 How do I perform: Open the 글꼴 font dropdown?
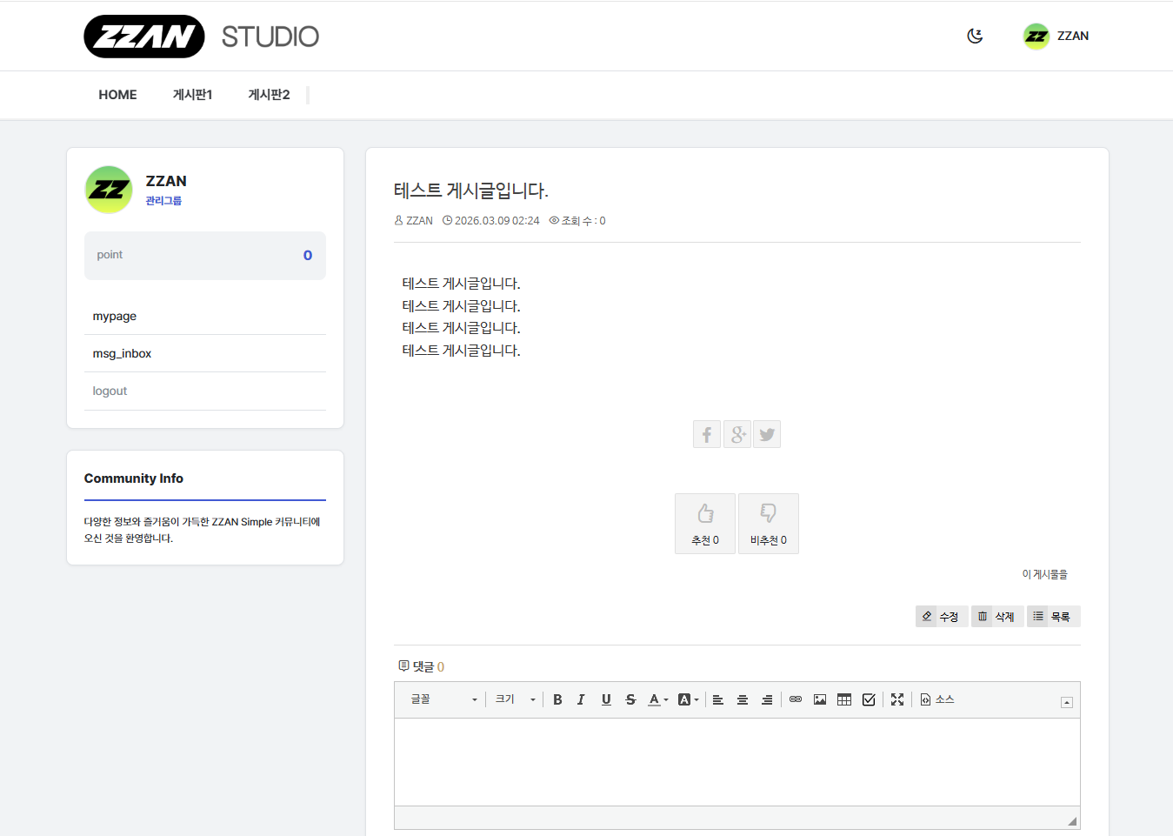tap(443, 699)
